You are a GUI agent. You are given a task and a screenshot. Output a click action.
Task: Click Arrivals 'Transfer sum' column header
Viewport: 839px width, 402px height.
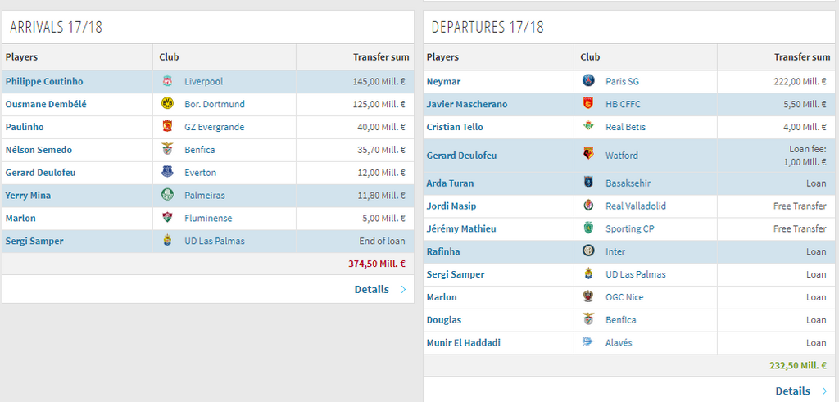[x=381, y=57]
